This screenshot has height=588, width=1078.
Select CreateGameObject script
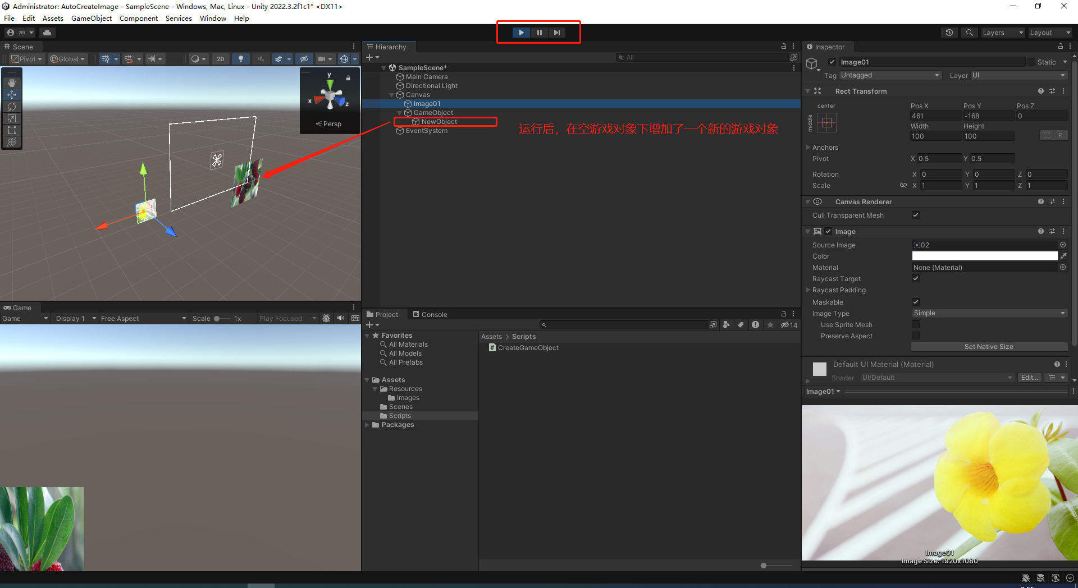tap(528, 348)
